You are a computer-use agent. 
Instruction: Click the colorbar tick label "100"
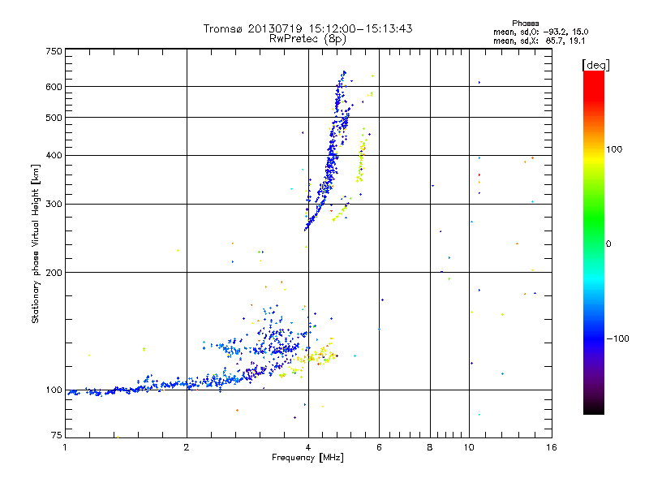coord(614,149)
